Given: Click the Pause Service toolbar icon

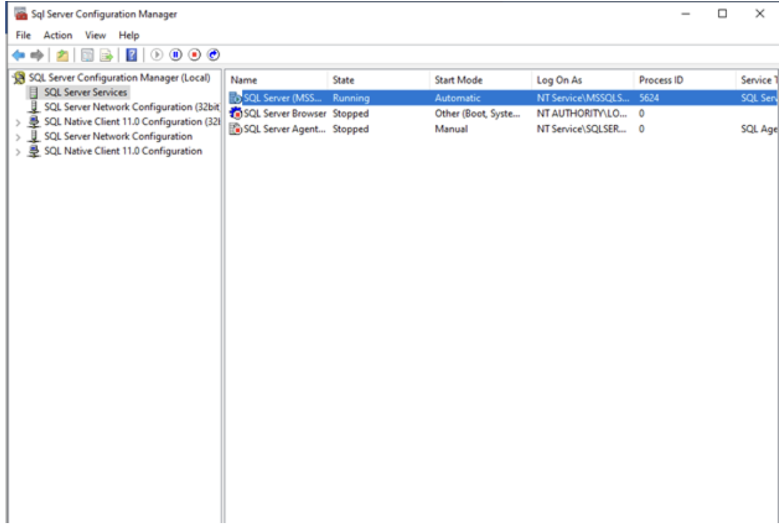Looking at the screenshot, I should [175, 55].
